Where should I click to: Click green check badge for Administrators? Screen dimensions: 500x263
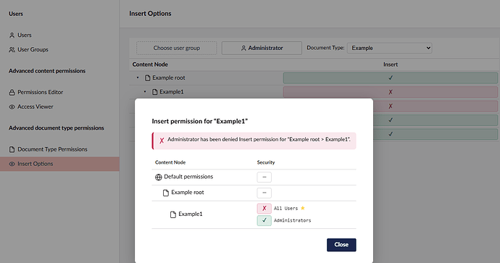coord(264,220)
